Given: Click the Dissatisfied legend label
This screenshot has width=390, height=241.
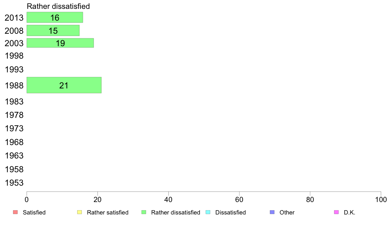Looking at the screenshot, I should click(x=230, y=213).
